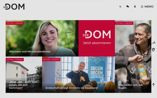The height and width of the screenshot is (98, 157).
Task: Click date tag '3 Min. | 15.08.2025'
Action: (15, 60)
